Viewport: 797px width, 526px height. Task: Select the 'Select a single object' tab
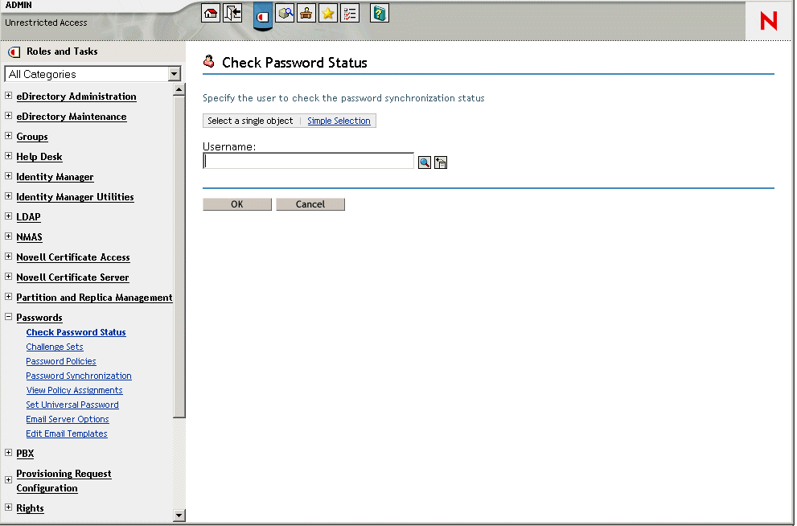pos(250,121)
